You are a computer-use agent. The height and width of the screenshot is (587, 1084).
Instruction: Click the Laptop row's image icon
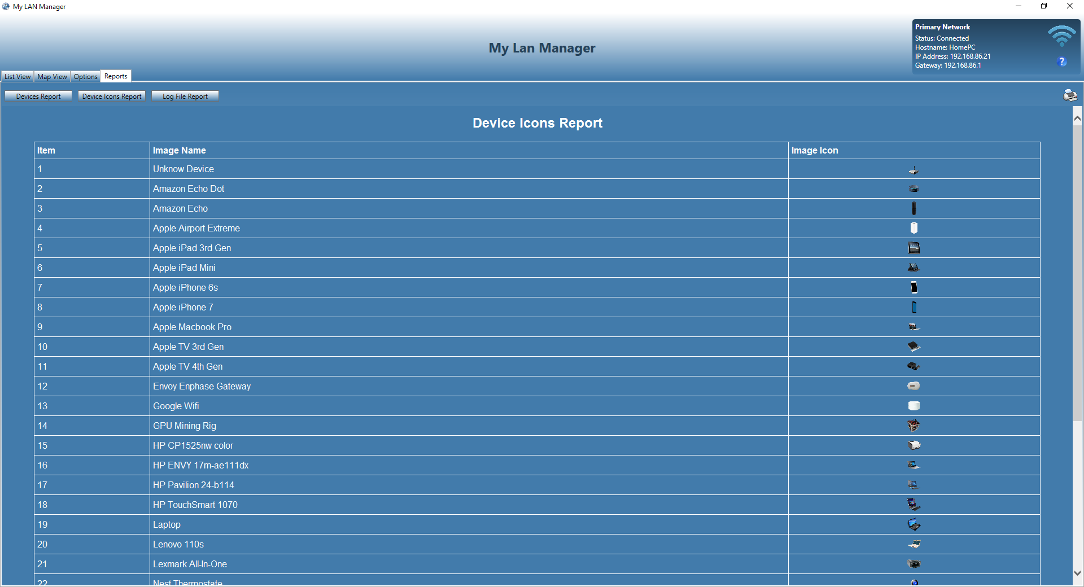click(x=913, y=524)
